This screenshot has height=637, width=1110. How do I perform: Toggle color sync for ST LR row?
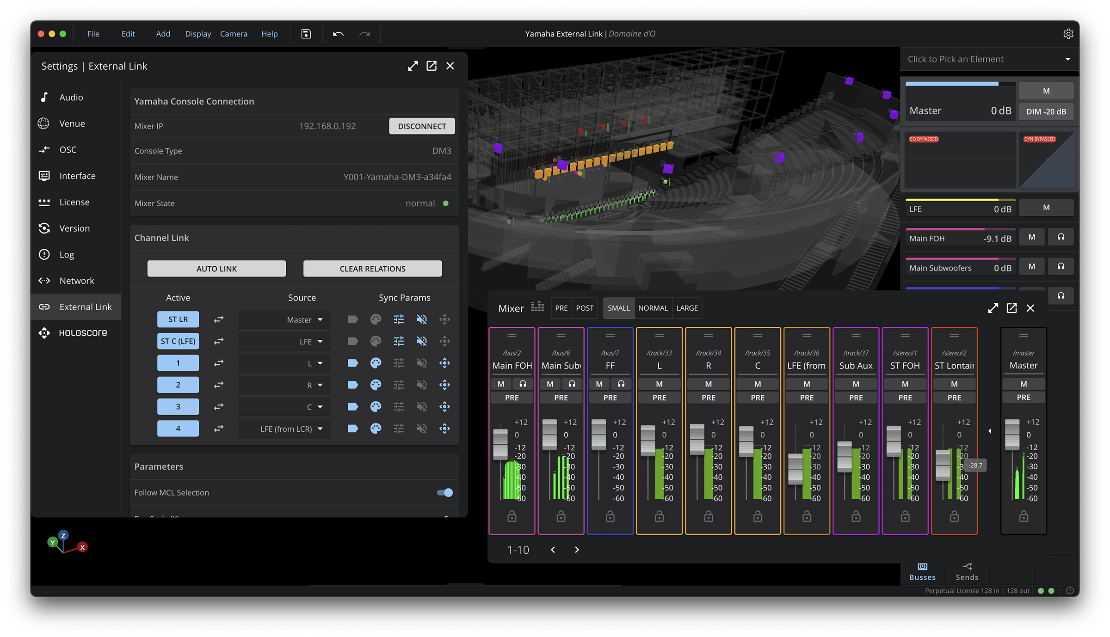[376, 319]
